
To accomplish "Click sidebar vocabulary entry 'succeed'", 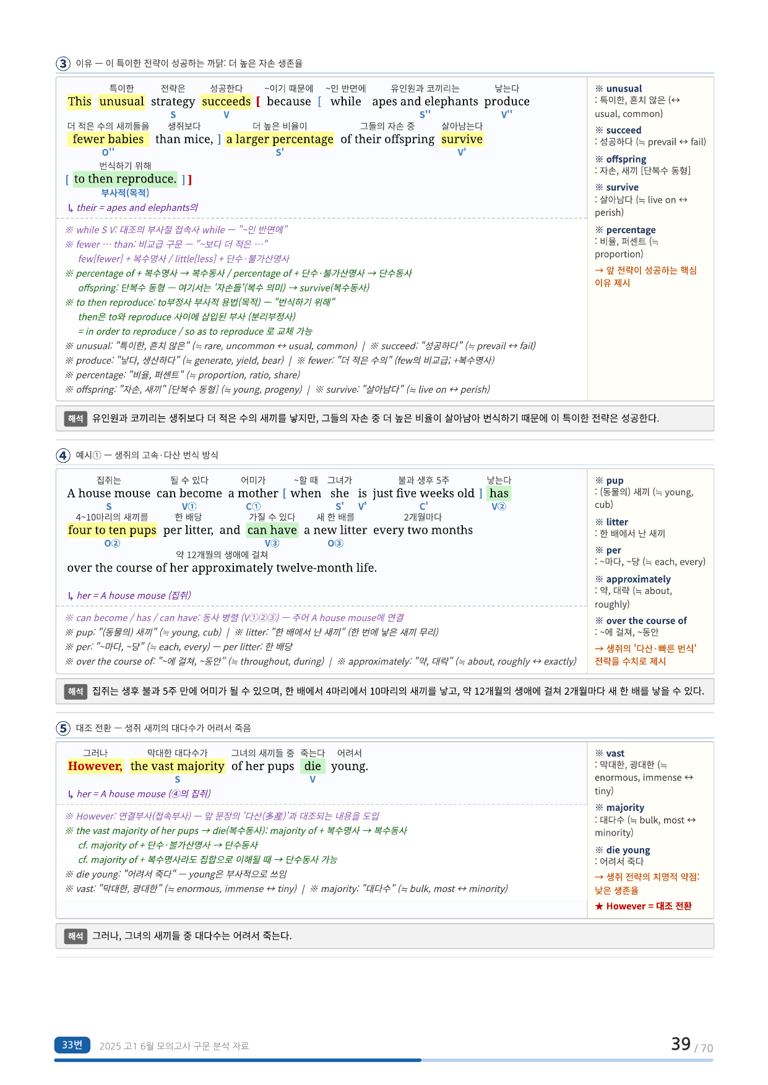I will pyautogui.click(x=624, y=131).
